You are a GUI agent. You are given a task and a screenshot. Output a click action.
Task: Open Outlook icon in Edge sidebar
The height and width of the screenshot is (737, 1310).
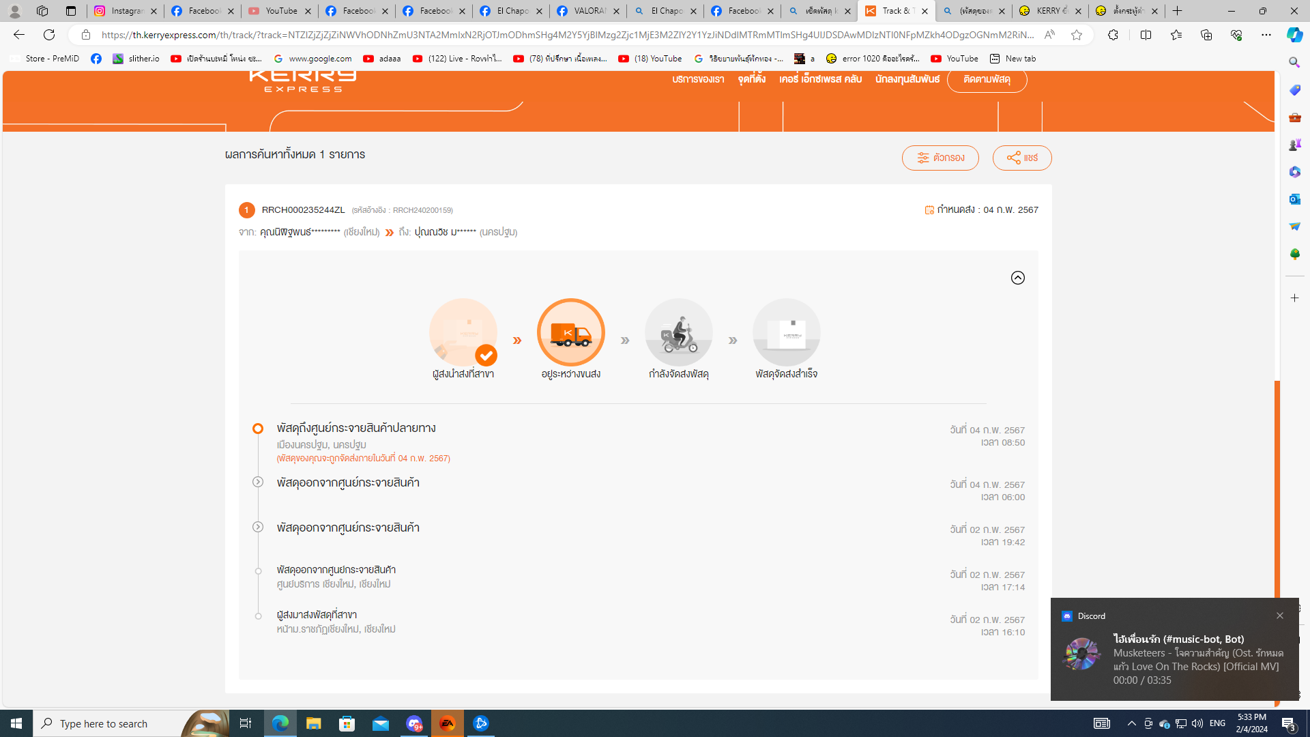point(1294,199)
